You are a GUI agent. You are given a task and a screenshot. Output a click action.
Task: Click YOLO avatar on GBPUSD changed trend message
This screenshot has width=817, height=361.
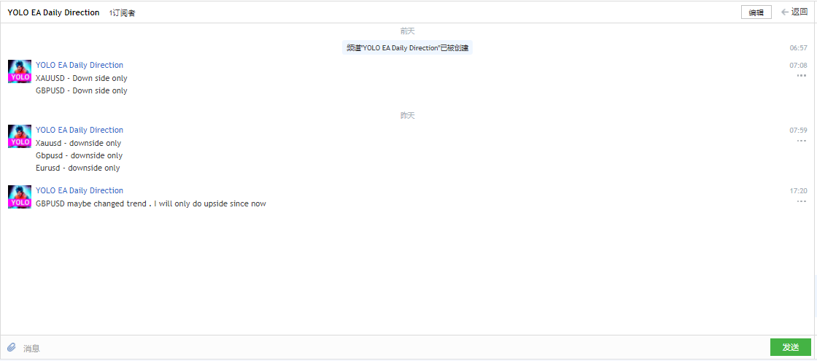[20, 196]
